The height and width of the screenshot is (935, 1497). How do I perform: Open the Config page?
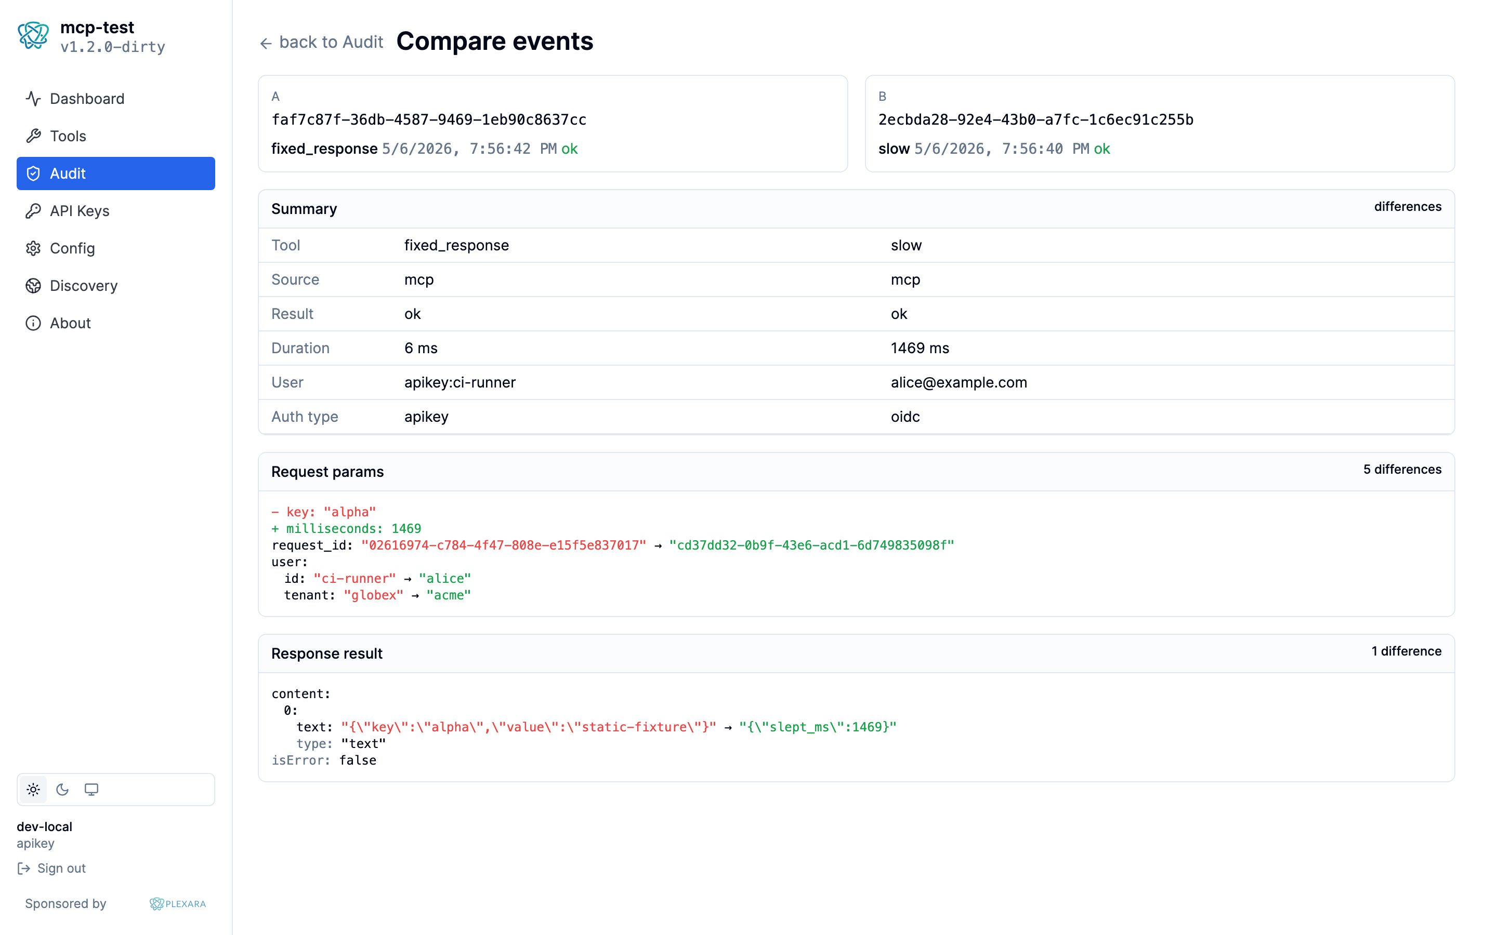116,249
